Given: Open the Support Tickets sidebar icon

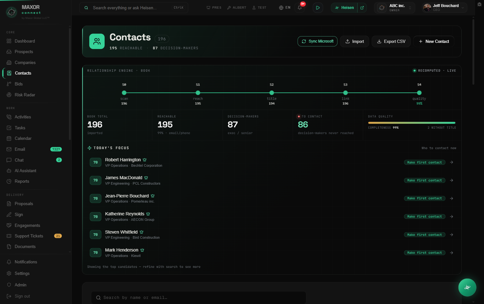Looking at the screenshot, I should click(x=9, y=236).
